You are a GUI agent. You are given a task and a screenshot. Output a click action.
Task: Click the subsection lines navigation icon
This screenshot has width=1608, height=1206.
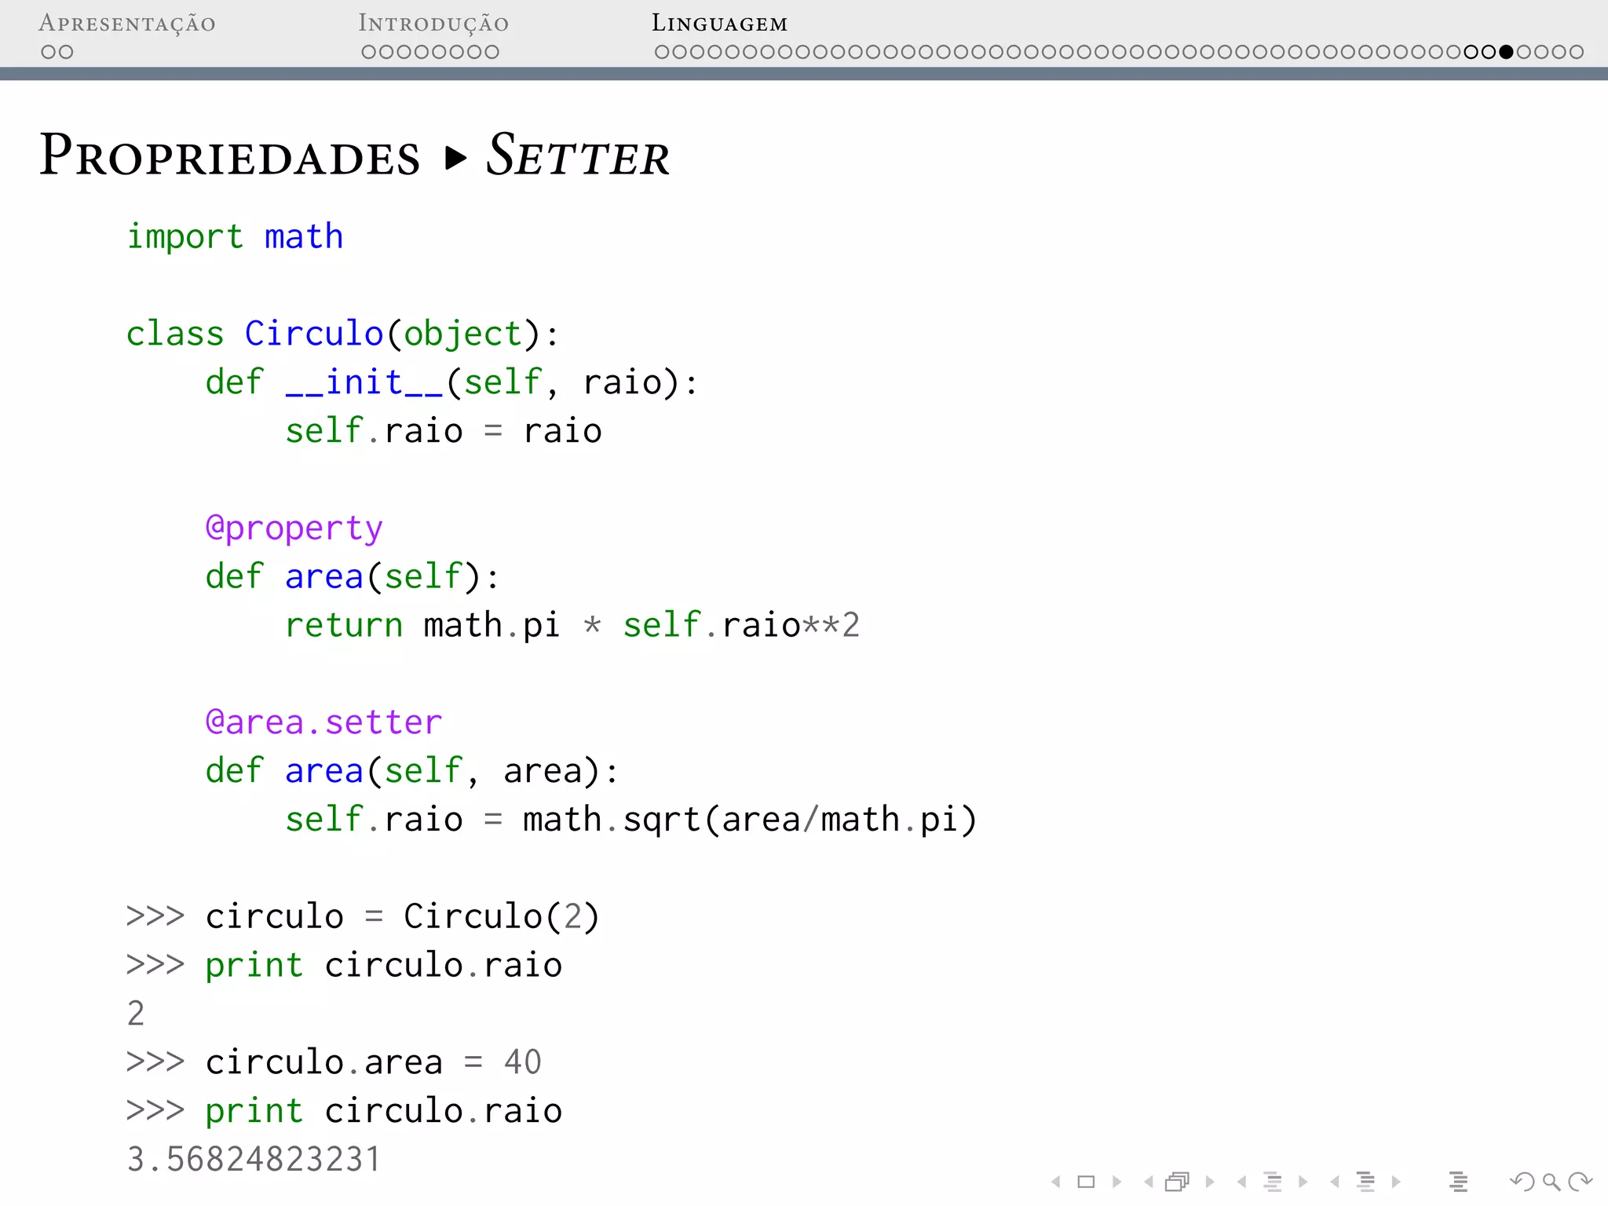click(x=1273, y=1182)
